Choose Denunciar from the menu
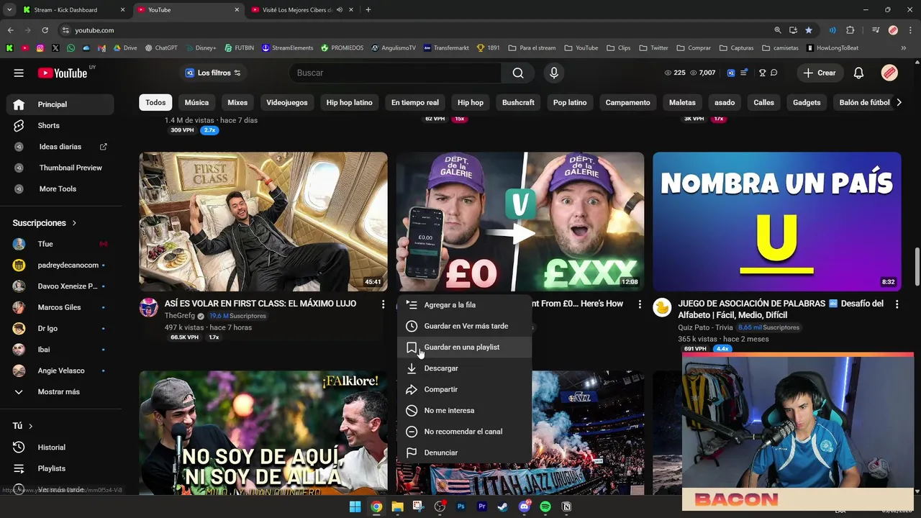This screenshot has height=518, width=921. tap(465, 453)
